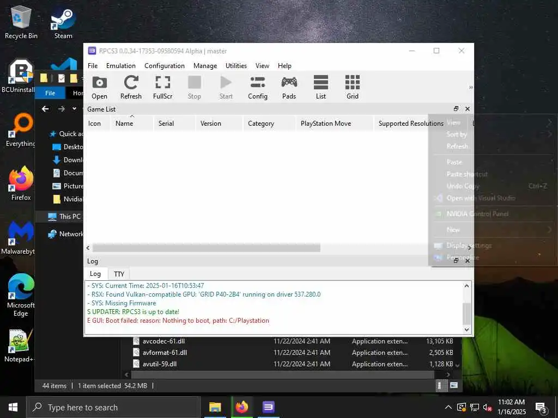Close the Game List panel
Screen dimensions: 558x418
[x=467, y=109]
